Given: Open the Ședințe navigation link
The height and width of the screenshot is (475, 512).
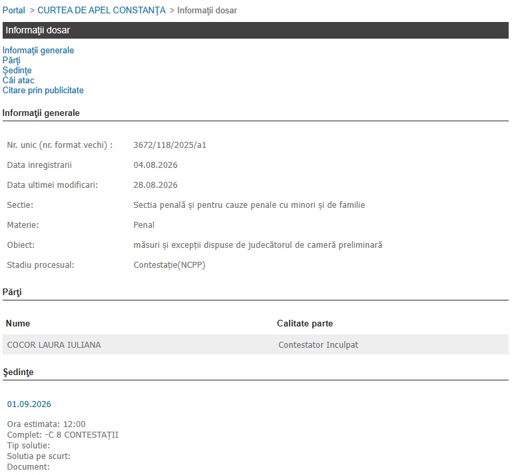Looking at the screenshot, I should point(17,70).
